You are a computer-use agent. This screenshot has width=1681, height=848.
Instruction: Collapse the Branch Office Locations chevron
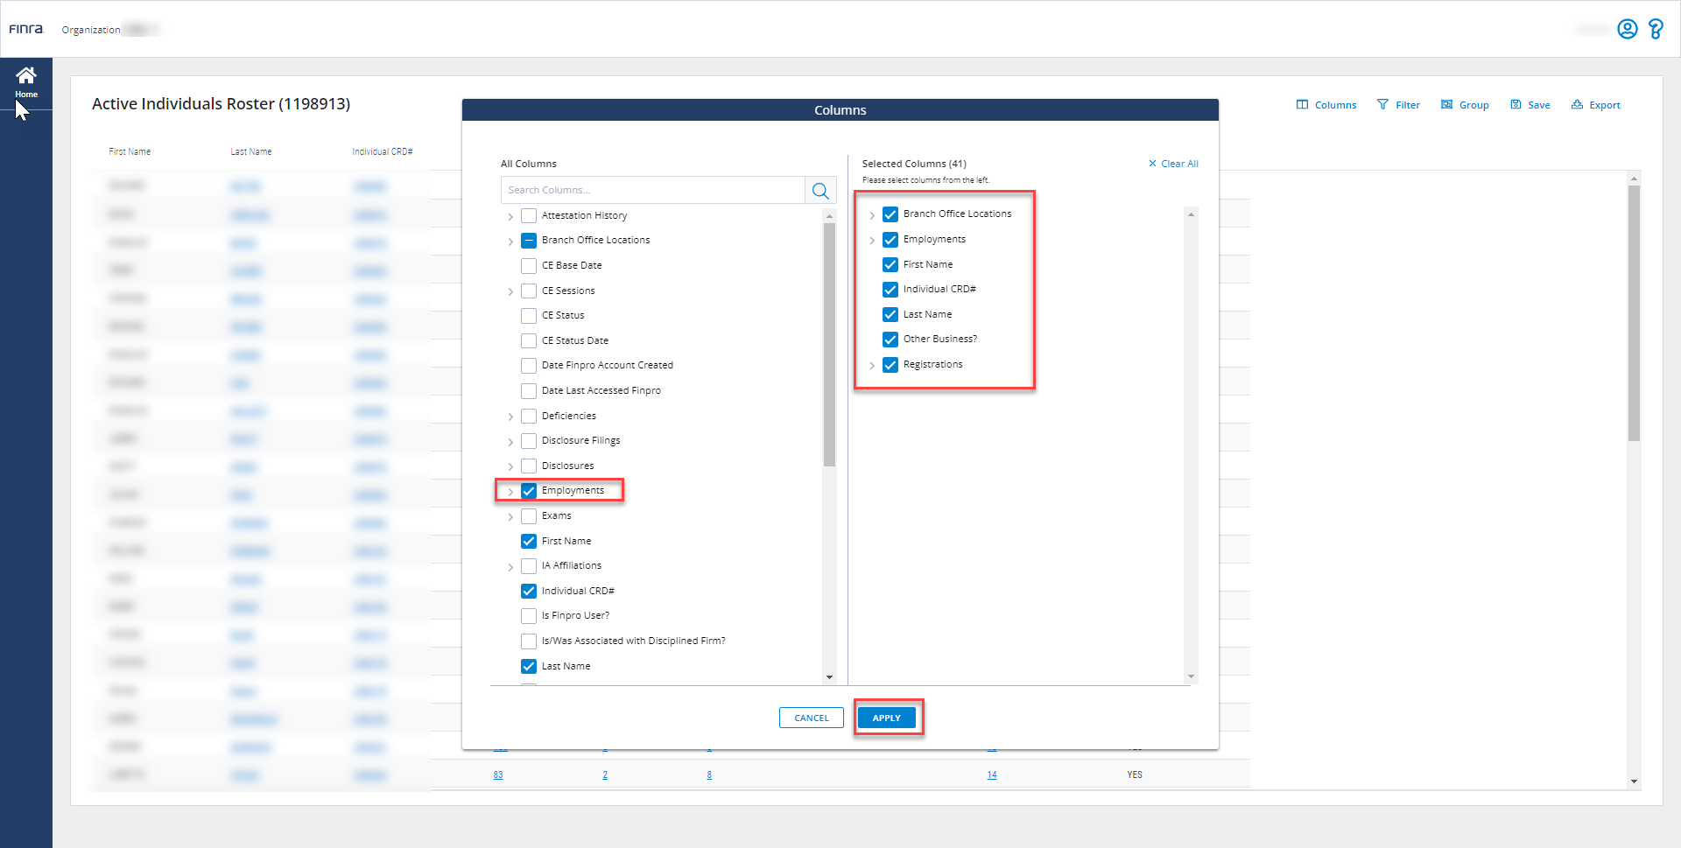512,241
